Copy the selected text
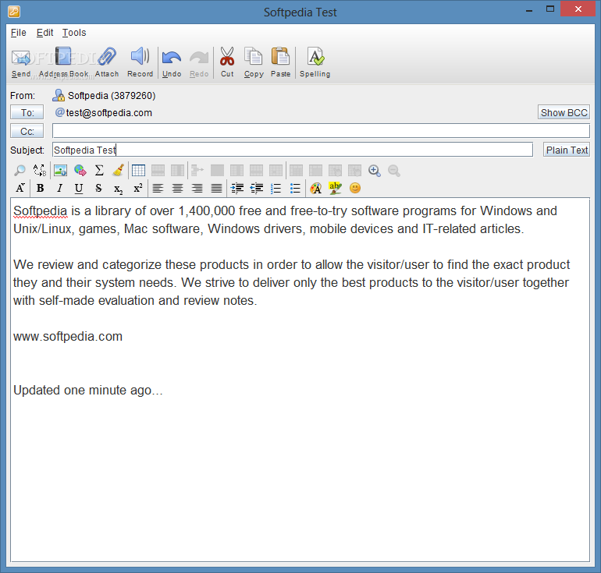This screenshot has height=573, width=601. tap(254, 62)
